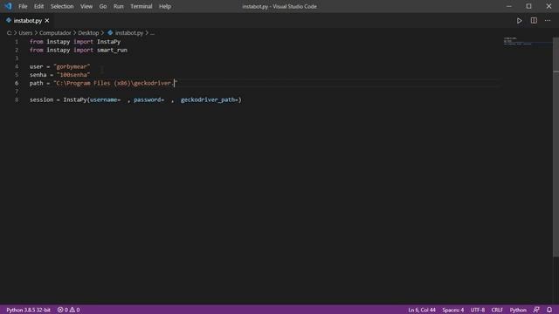559x314 pixels.
Task: Click the "100senha" string on line 5
Action: click(x=73, y=75)
